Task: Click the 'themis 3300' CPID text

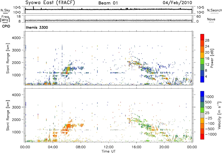Action: 37,27
